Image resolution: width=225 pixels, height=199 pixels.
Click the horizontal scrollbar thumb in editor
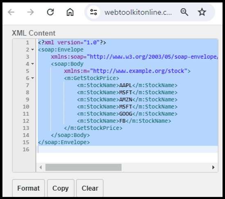click(83, 167)
